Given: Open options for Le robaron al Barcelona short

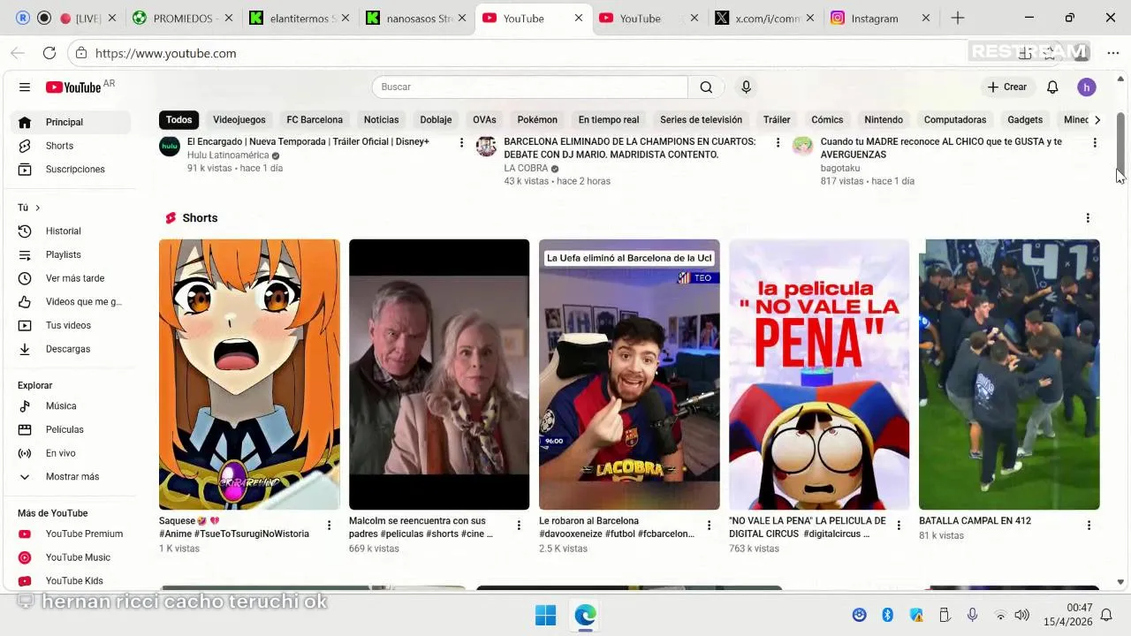Looking at the screenshot, I should tap(709, 526).
